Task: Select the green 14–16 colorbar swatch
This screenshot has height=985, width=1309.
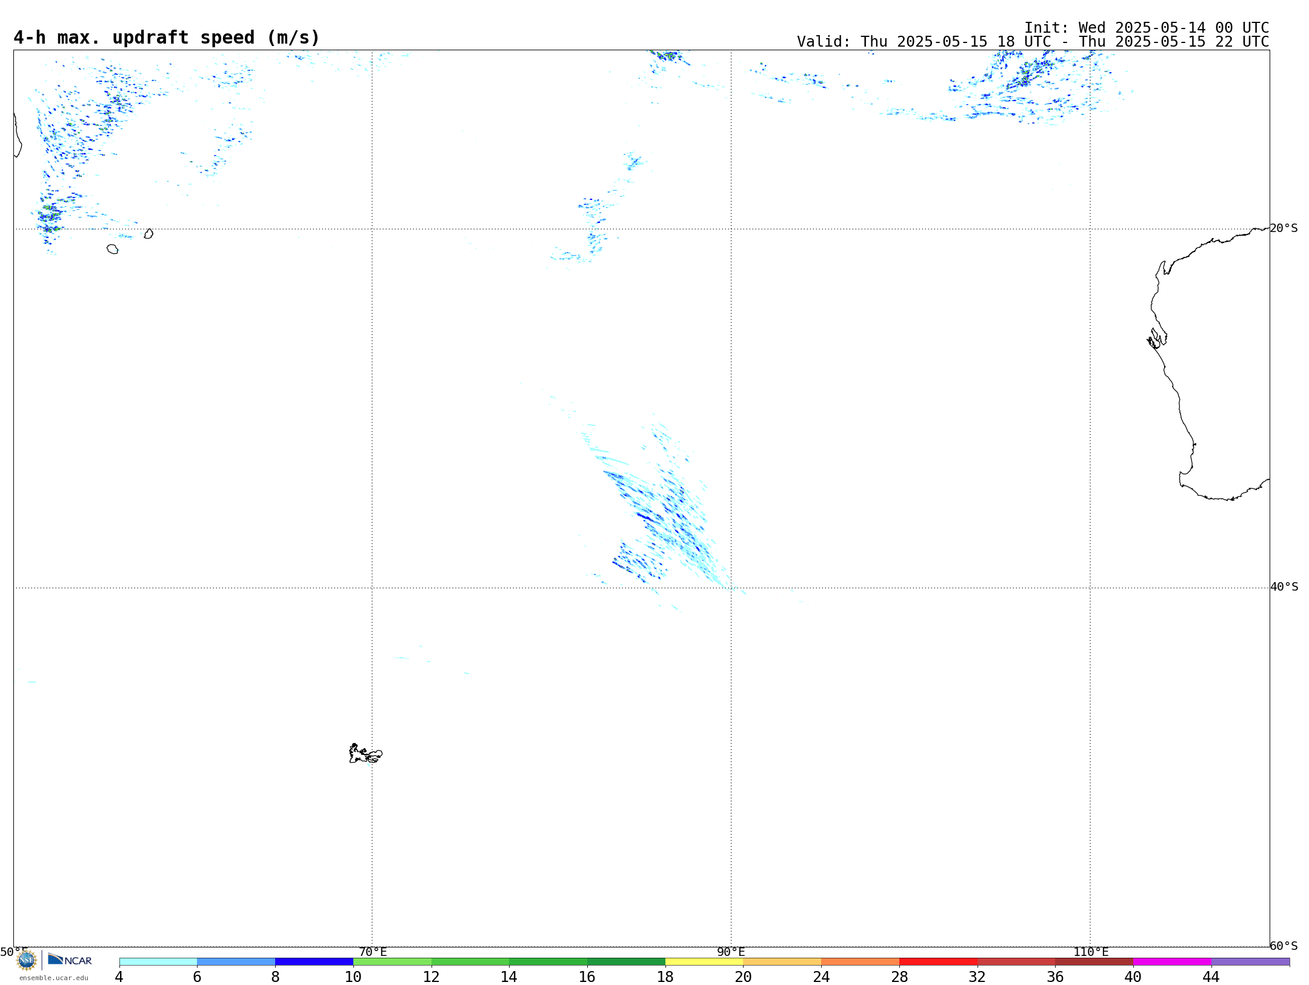Action: [548, 962]
